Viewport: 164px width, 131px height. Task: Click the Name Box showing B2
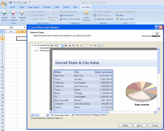point(12,27)
